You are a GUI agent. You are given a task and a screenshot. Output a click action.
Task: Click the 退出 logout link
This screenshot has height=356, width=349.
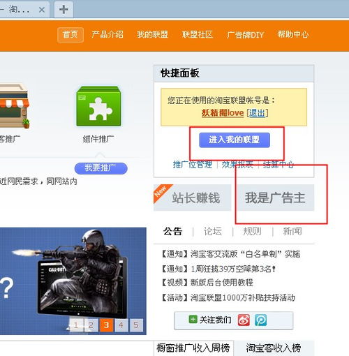[257, 113]
